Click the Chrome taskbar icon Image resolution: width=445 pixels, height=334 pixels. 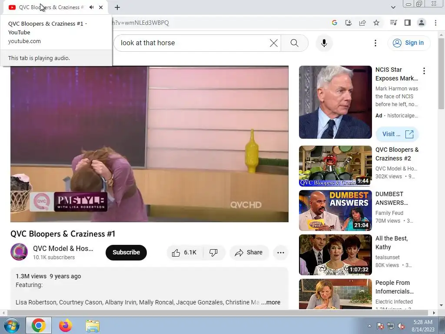[x=39, y=325]
